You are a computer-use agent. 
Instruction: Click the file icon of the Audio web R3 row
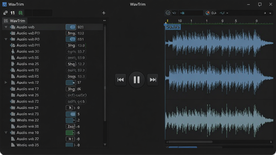coord(13,76)
